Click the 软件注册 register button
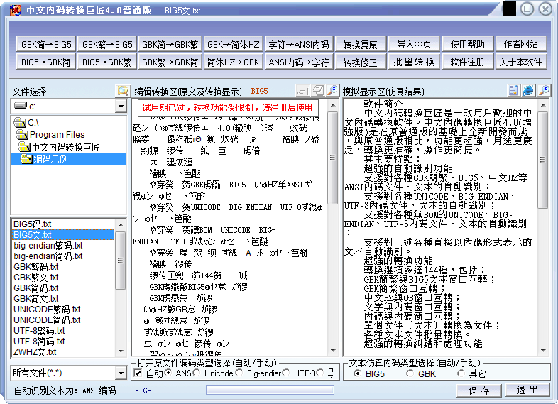Screen dimensions: 558x404 point(468,62)
